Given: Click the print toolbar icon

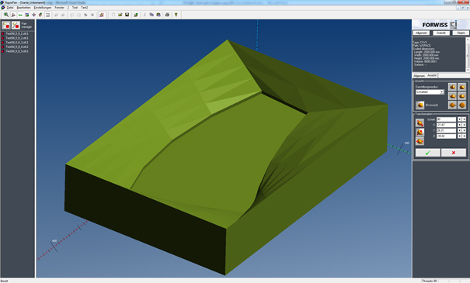Looking at the screenshot, I should tap(167, 15).
